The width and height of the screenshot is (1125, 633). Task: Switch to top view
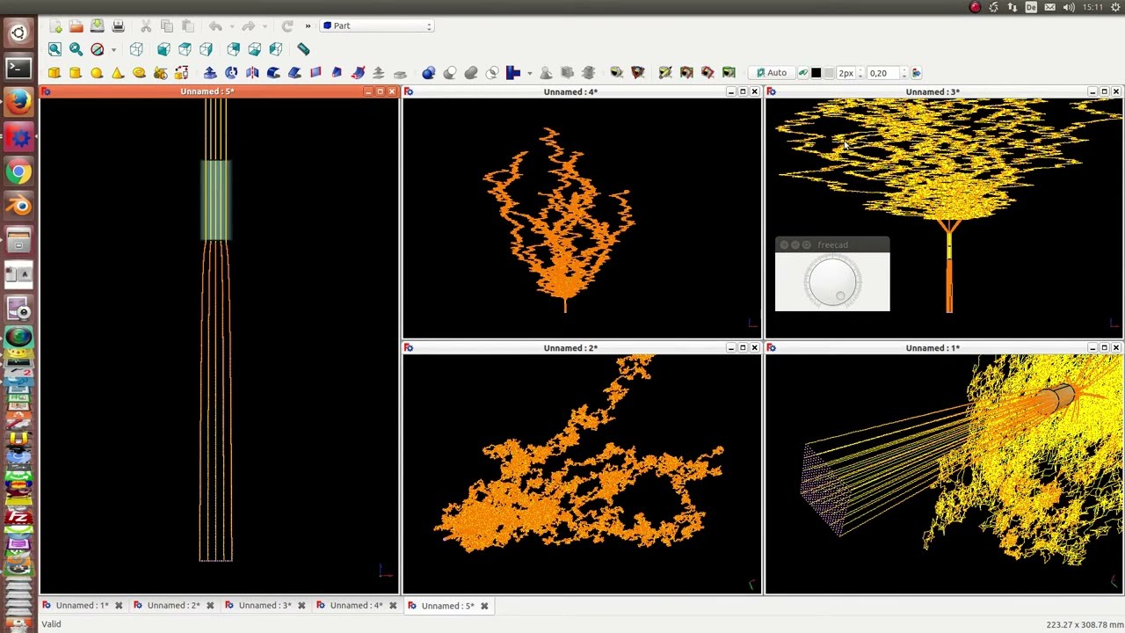tap(185, 49)
